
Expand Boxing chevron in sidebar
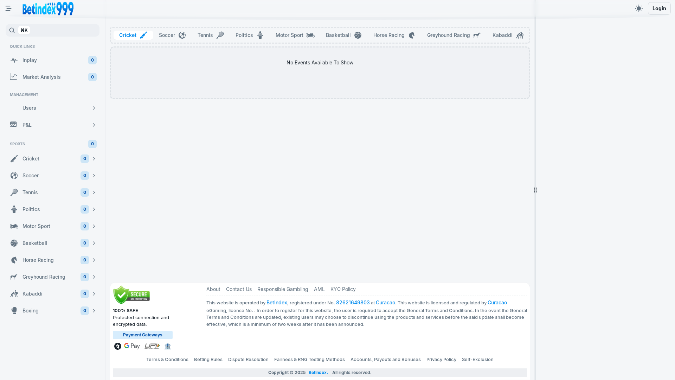(x=94, y=311)
